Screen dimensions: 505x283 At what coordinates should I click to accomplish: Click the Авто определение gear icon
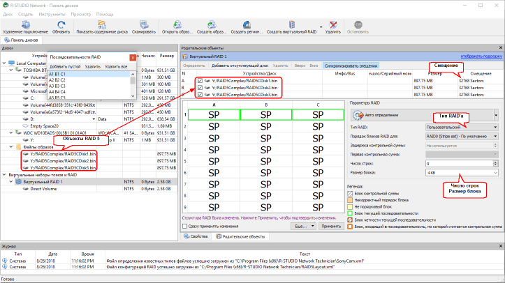coord(358,115)
